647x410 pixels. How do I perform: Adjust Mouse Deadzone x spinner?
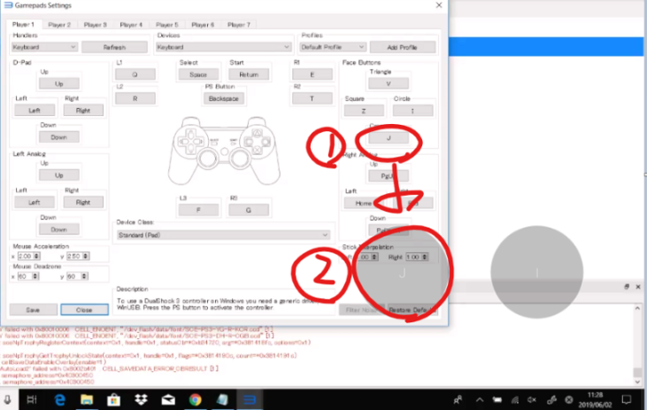tap(28, 276)
